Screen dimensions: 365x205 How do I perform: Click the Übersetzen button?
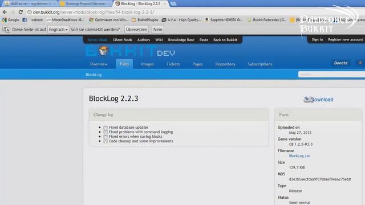pyautogui.click(x=137, y=30)
